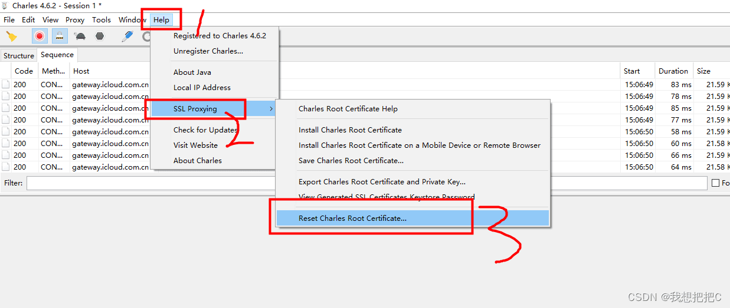The width and height of the screenshot is (730, 308).
Task: Open the Window menu
Action: click(132, 19)
